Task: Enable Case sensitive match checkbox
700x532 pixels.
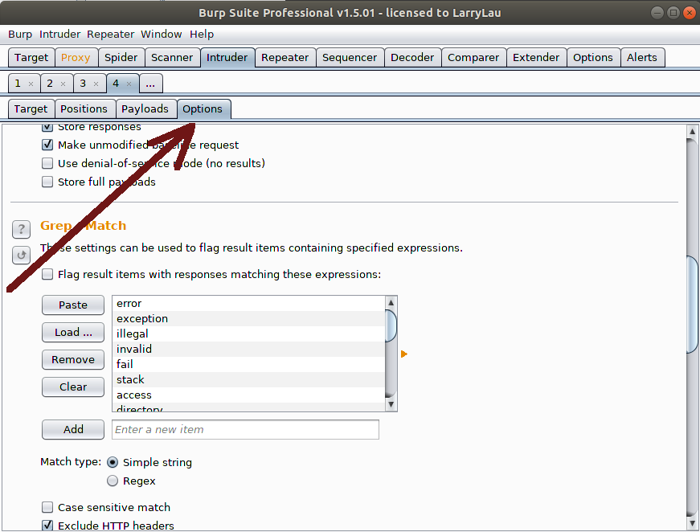Action: (47, 507)
